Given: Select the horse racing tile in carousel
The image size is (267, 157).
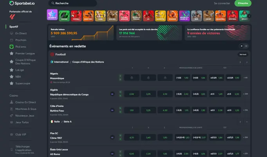Looking at the screenshot, I should click(136, 16).
